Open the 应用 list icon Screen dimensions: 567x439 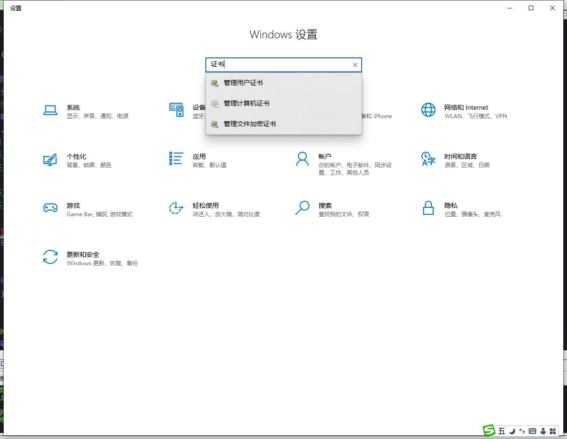click(176, 159)
